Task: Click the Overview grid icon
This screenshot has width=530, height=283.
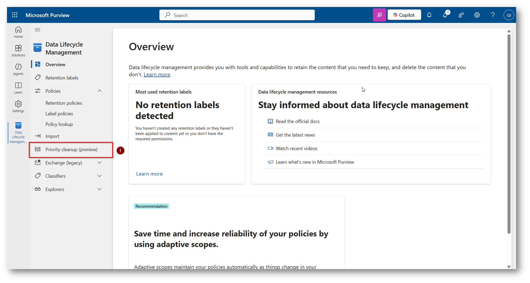Action: click(x=38, y=64)
